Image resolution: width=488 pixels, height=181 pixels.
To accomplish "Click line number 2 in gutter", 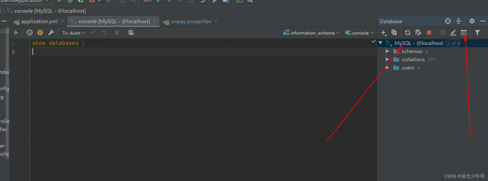I will 13,51.
